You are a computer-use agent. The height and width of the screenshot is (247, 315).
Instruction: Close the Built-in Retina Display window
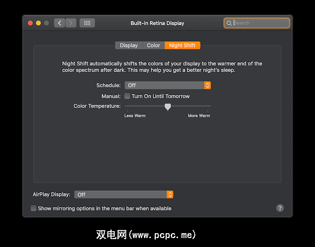(x=30, y=23)
